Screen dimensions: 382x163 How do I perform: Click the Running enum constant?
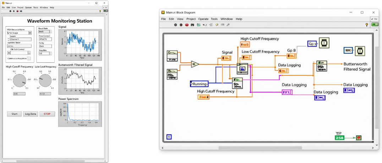click(199, 84)
